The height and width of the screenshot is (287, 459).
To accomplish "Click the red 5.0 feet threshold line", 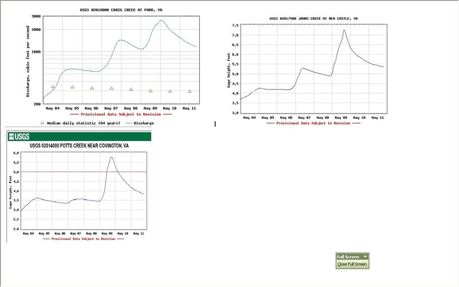I will (x=84, y=172).
